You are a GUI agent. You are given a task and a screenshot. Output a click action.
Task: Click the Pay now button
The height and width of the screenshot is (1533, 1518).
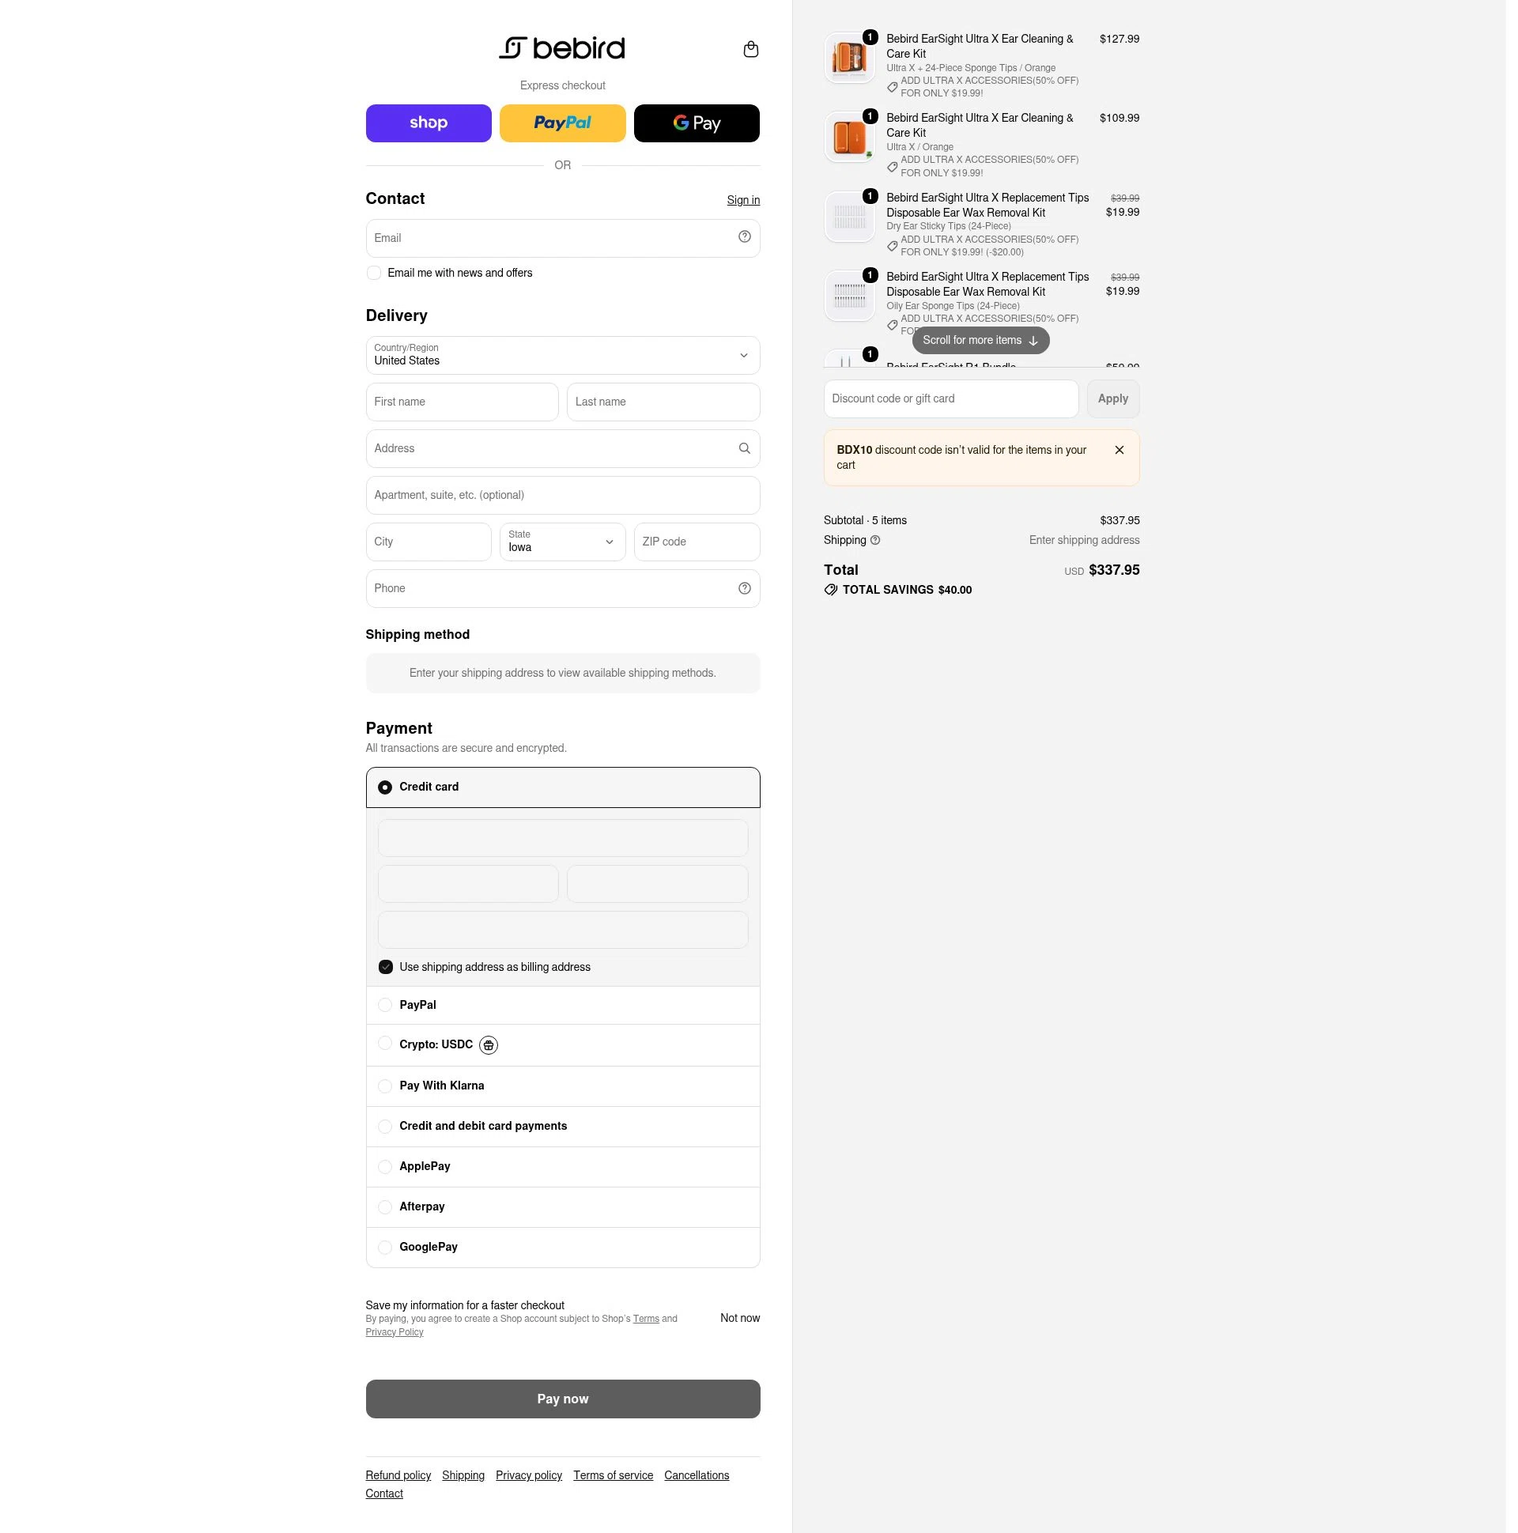click(562, 1399)
